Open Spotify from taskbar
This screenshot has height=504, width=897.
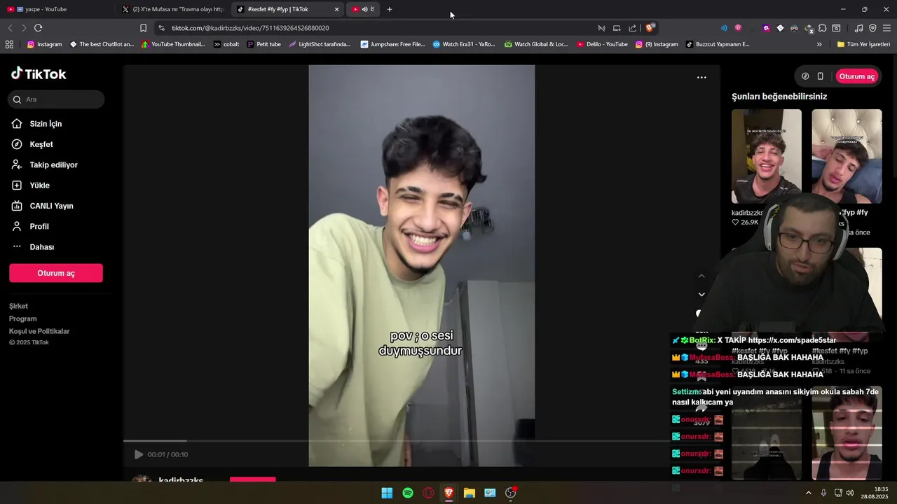[408, 493]
